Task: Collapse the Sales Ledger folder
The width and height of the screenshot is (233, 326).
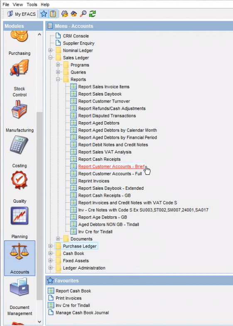Action: point(50,58)
